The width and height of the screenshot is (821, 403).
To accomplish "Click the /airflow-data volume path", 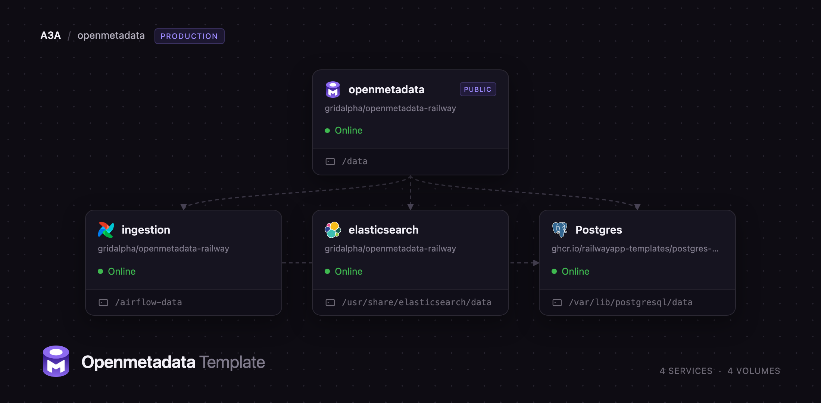I will (x=149, y=302).
